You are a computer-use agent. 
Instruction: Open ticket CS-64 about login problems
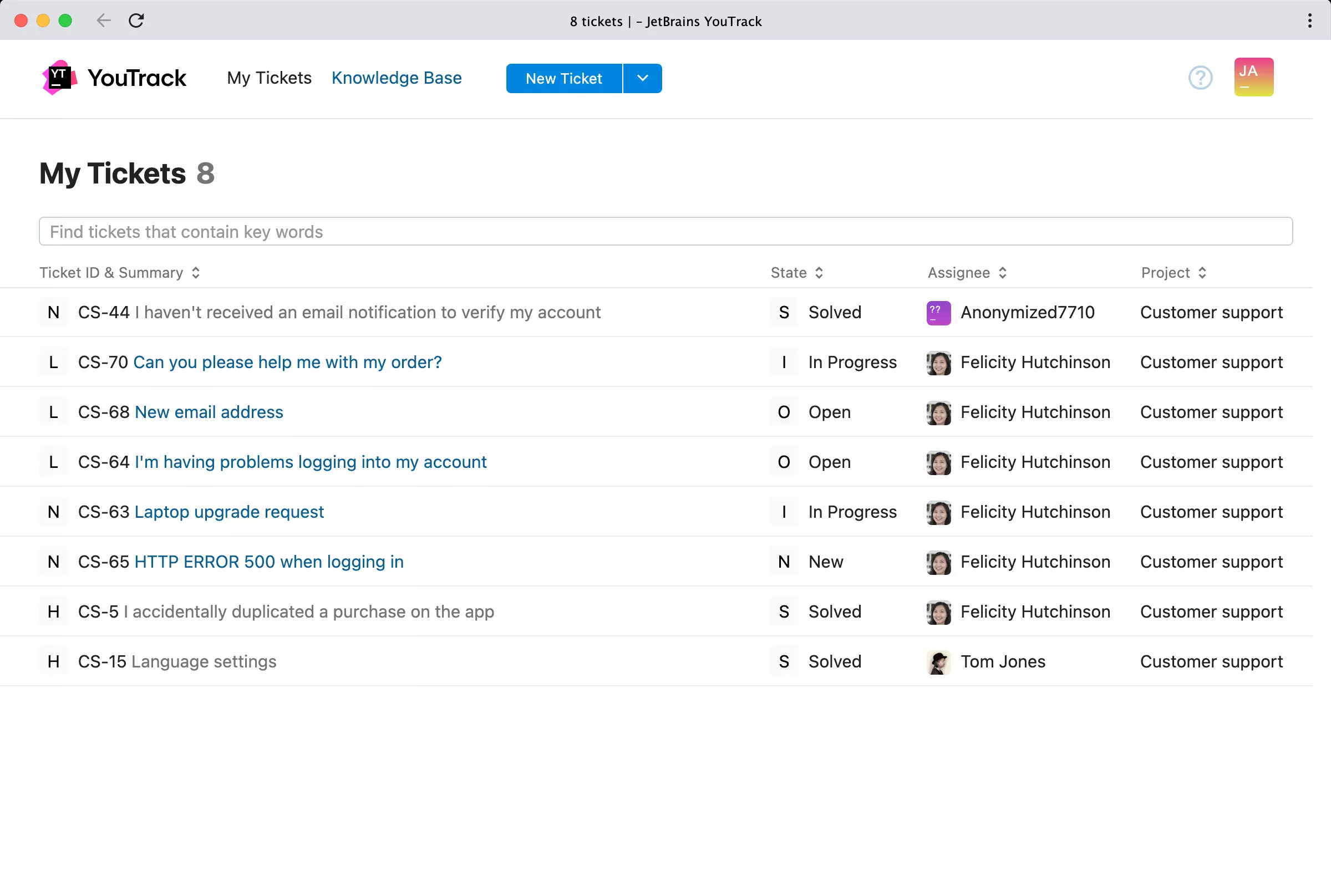[310, 462]
